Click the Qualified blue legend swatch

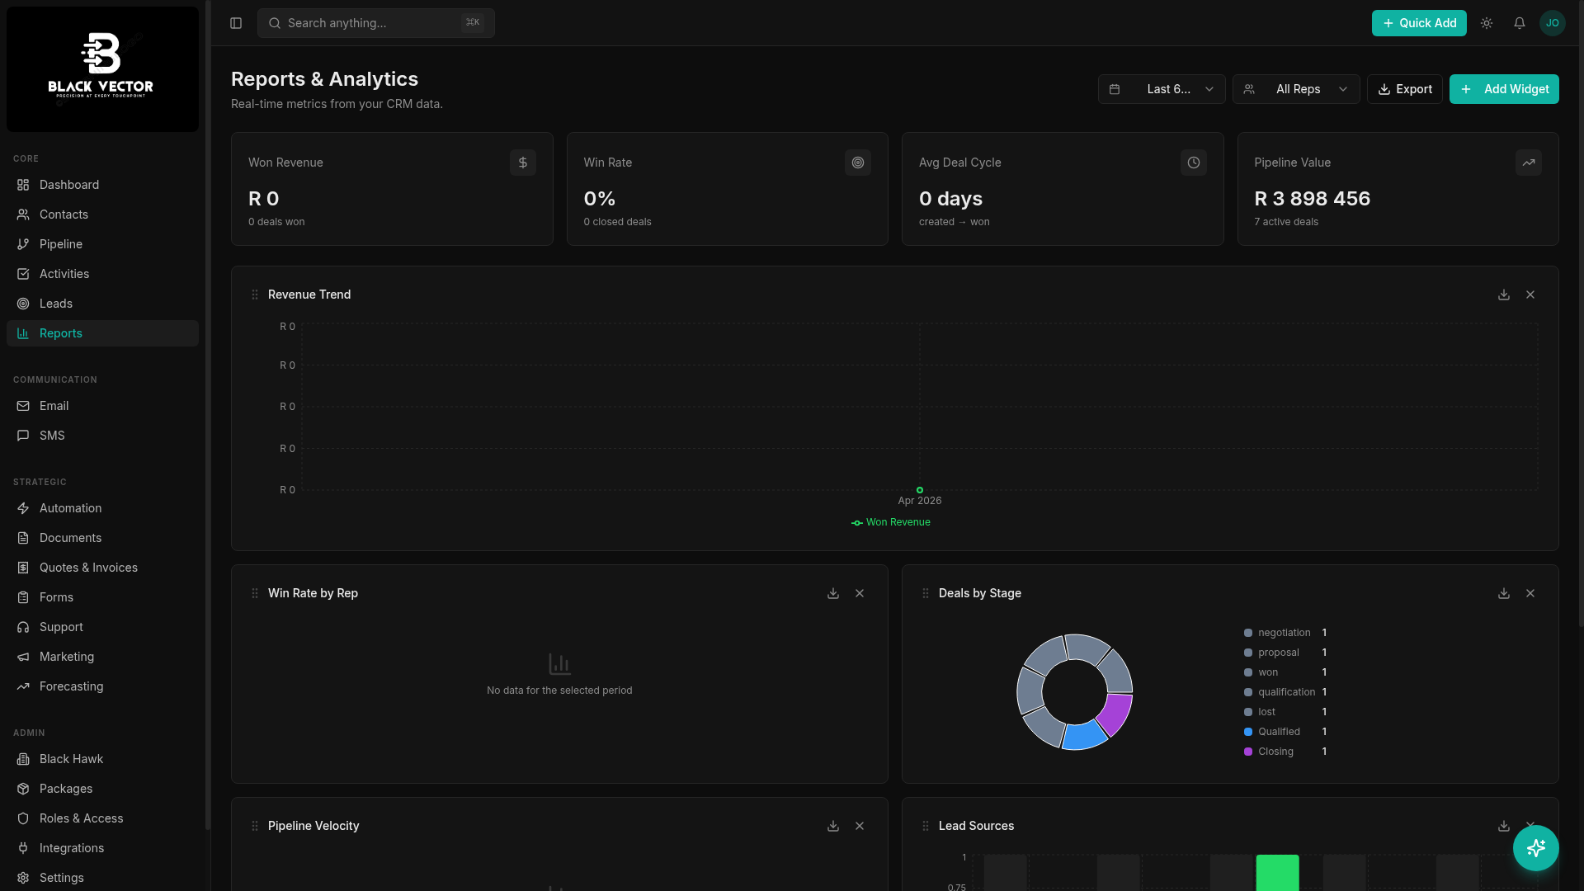1248,732
